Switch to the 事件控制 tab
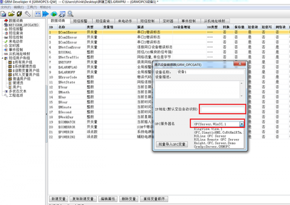Screen dimensions: 290x205 click(x=188, y=21)
